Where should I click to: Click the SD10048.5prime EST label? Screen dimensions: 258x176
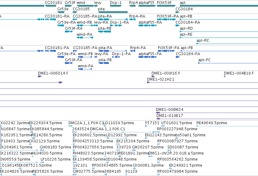tap(121, 159)
